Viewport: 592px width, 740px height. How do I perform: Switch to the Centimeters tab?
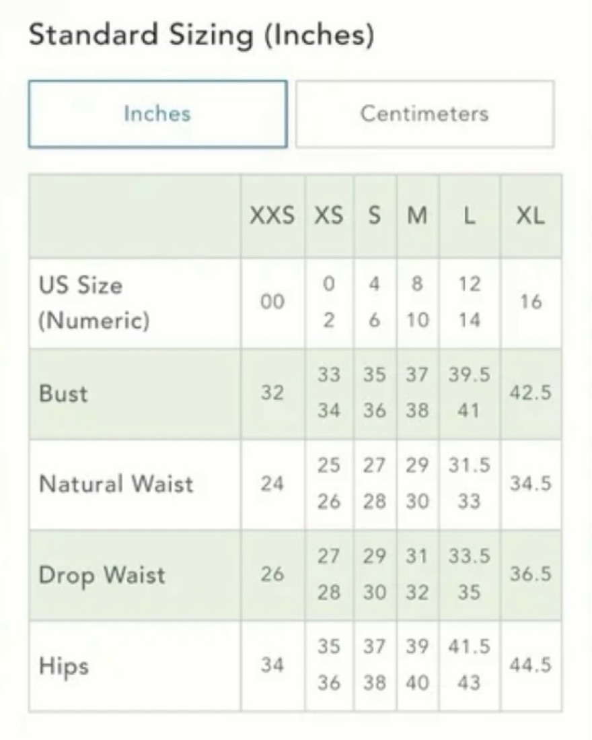(x=424, y=114)
